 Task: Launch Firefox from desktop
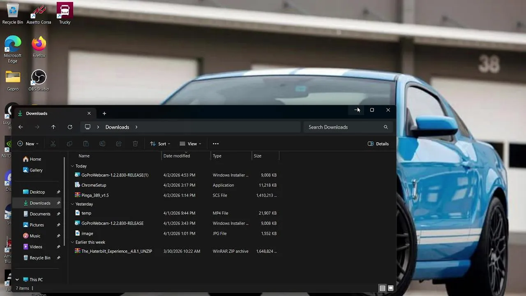pyautogui.click(x=39, y=47)
